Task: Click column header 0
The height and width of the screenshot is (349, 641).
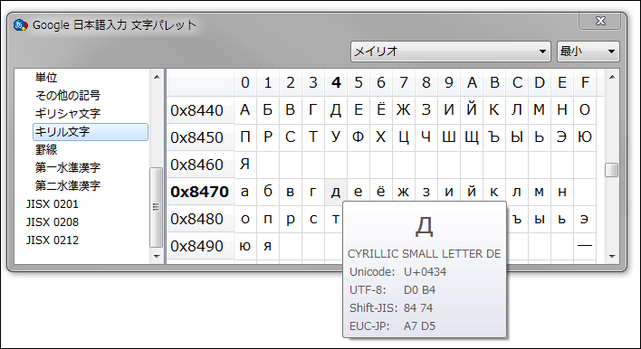Action: point(245,83)
